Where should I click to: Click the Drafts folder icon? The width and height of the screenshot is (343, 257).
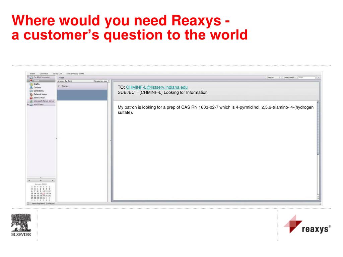[31, 84]
